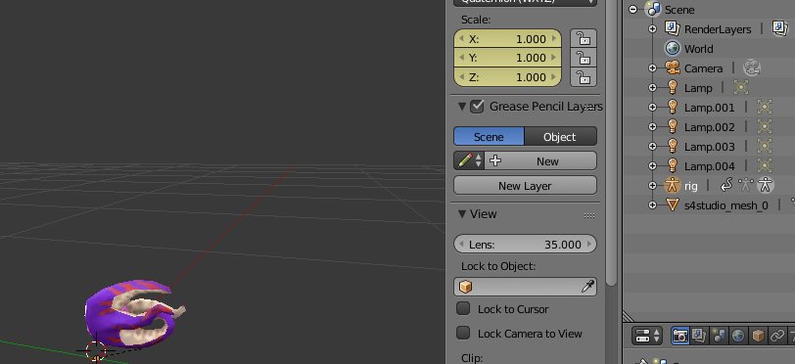Viewport: 795px width, 364px height.
Task: Open the Object properties cube tab
Action: (758, 336)
